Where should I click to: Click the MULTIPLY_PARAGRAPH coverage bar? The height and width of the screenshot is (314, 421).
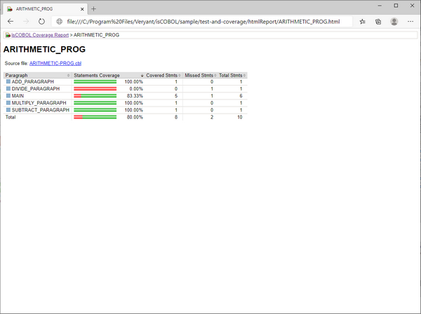(95, 103)
